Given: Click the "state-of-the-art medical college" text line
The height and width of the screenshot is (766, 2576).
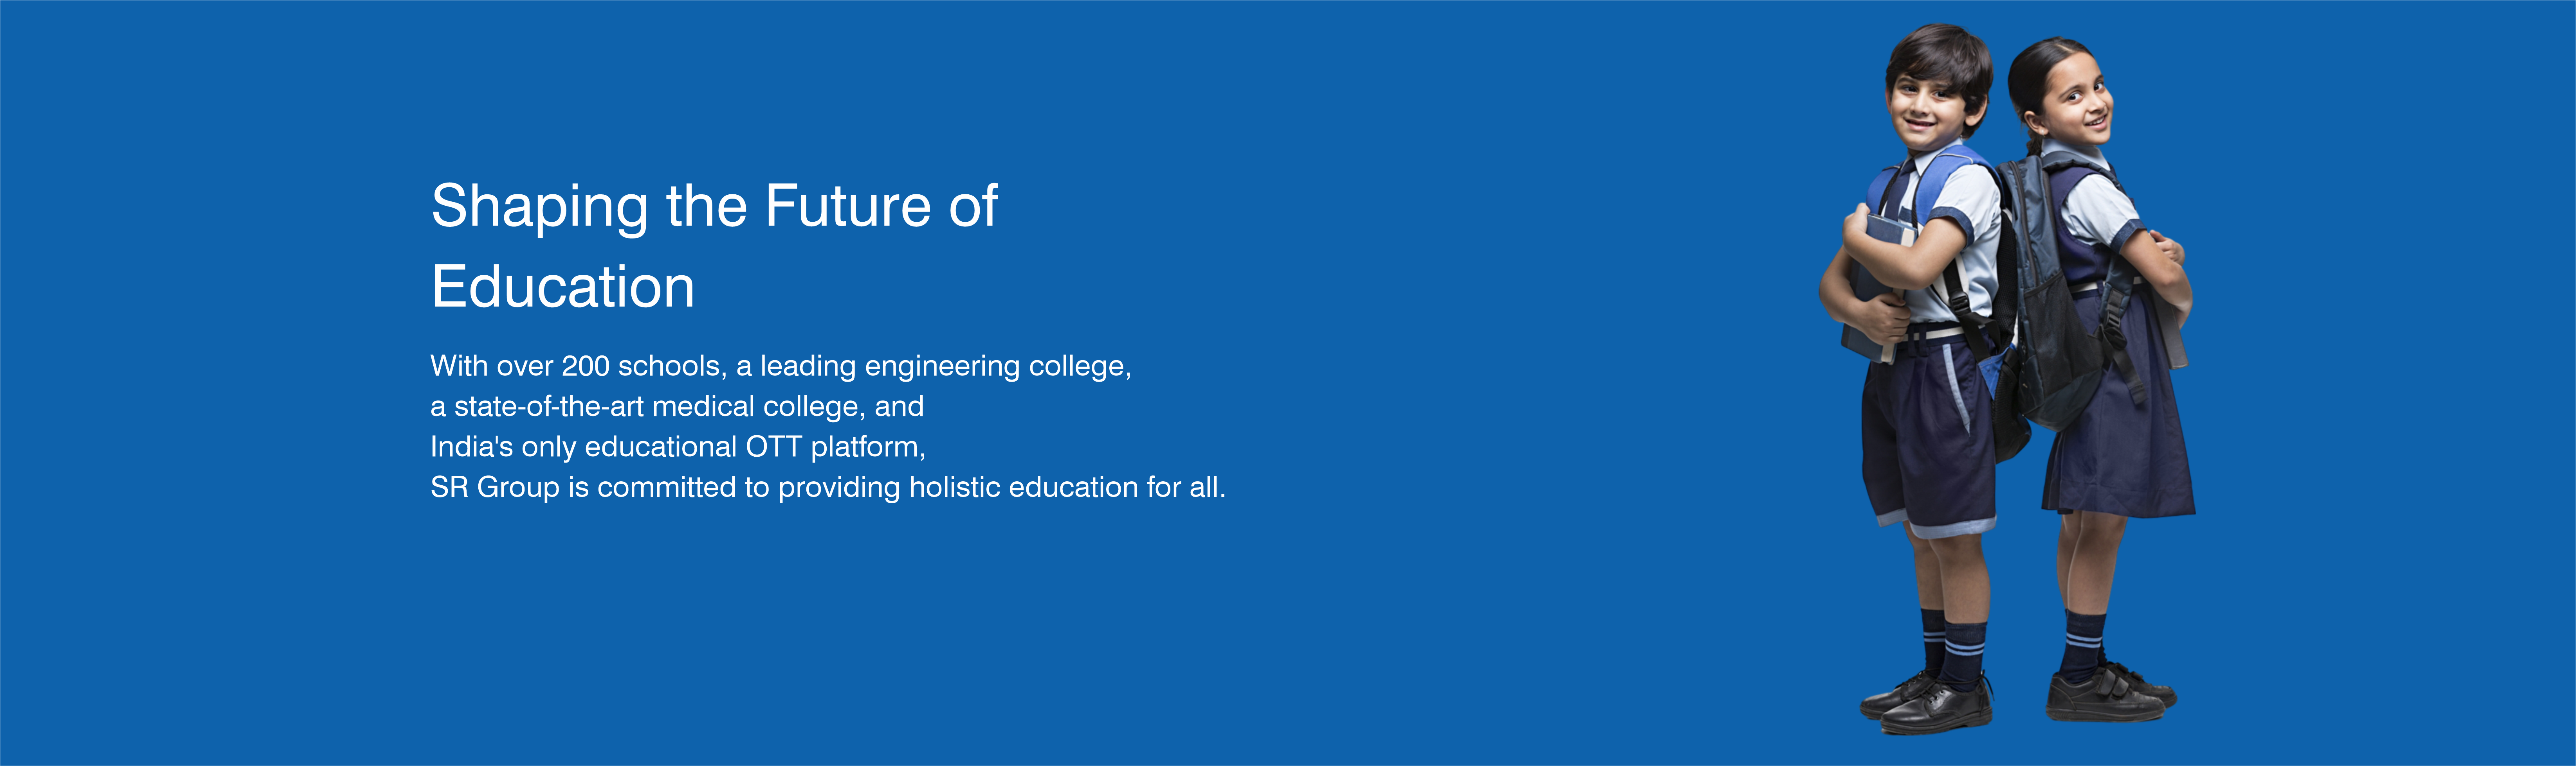Looking at the screenshot, I should tap(677, 407).
